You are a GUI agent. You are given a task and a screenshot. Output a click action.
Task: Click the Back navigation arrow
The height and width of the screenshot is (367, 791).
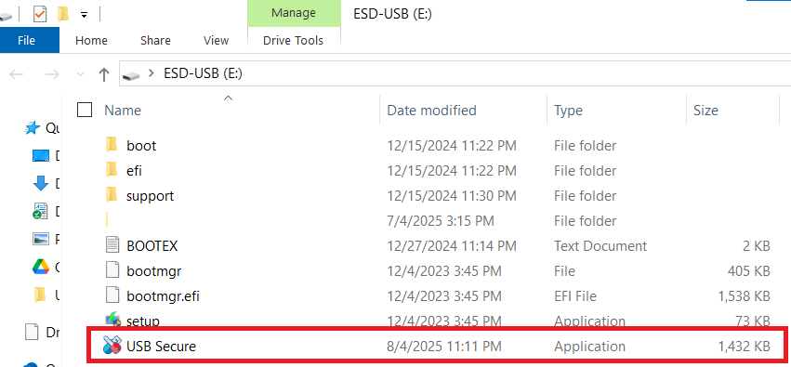tap(17, 74)
